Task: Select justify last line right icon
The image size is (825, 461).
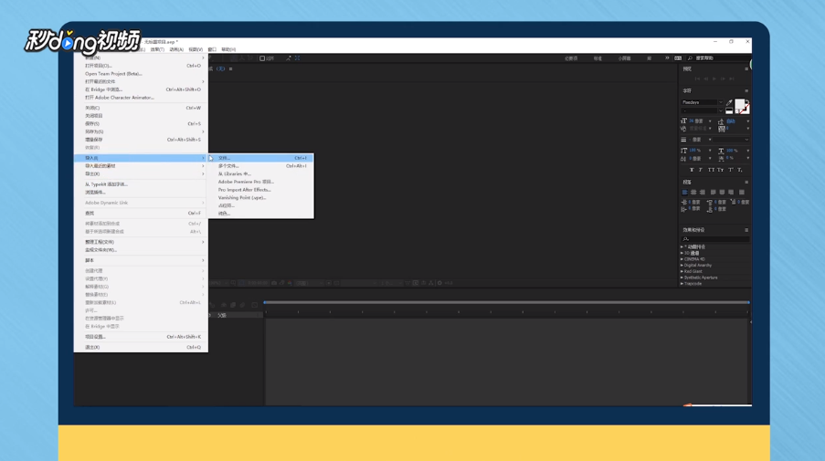Action: [731, 193]
